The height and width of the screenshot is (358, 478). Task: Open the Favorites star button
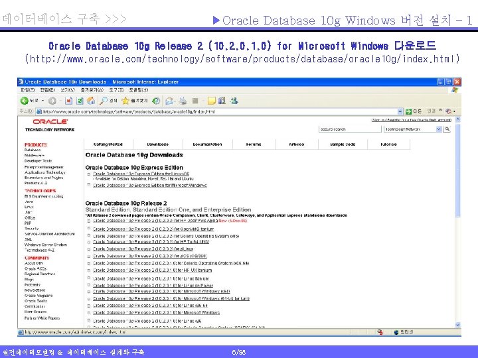(125, 101)
